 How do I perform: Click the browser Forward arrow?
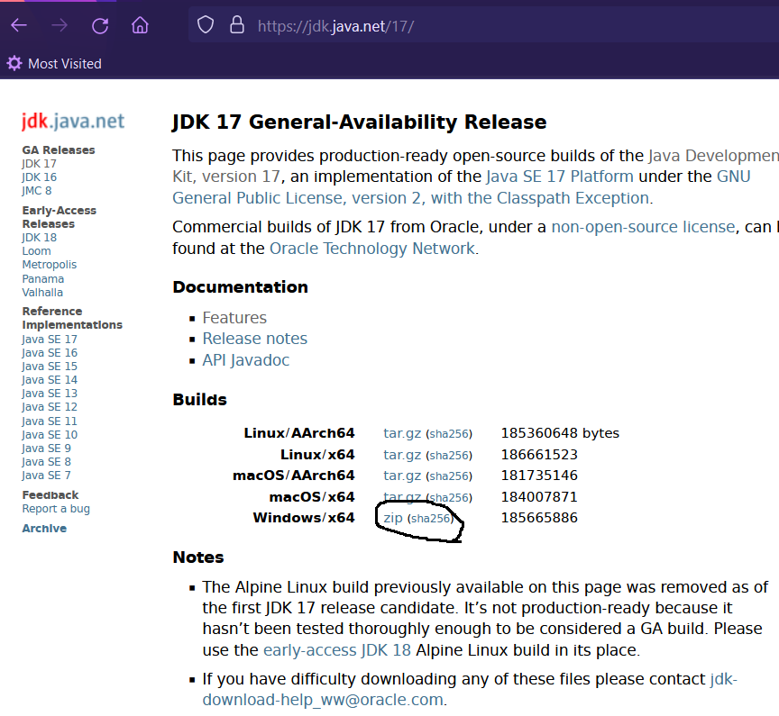[x=60, y=25]
